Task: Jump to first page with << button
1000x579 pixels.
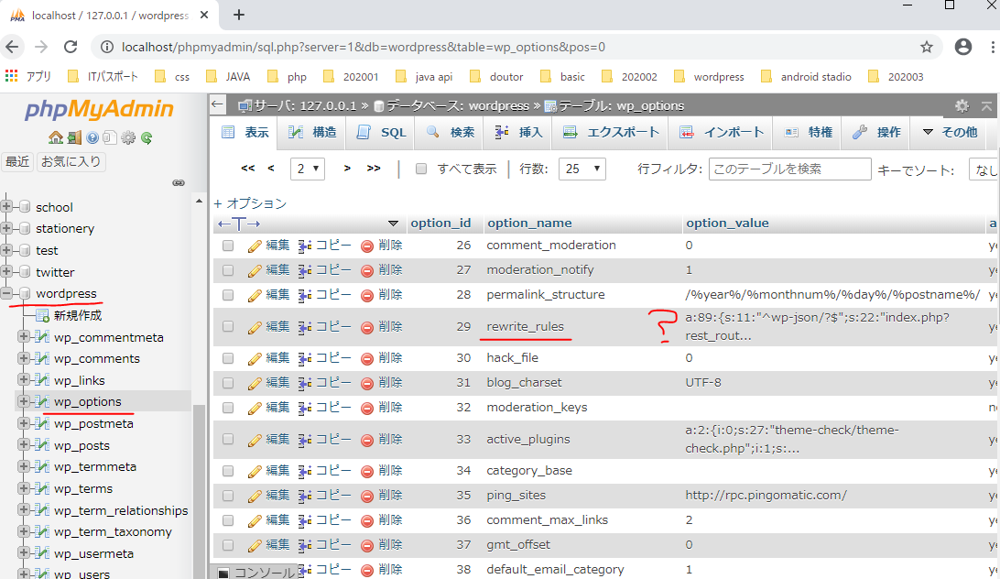Action: pos(248,168)
